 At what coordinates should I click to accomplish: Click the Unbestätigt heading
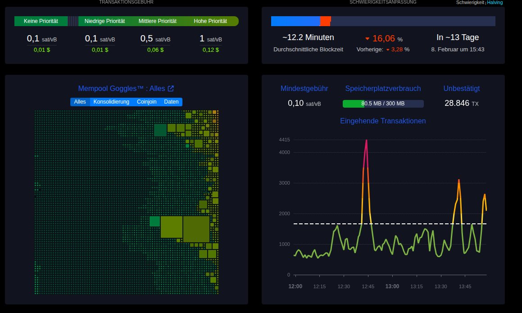point(461,89)
